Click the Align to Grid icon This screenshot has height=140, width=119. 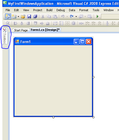8,23
